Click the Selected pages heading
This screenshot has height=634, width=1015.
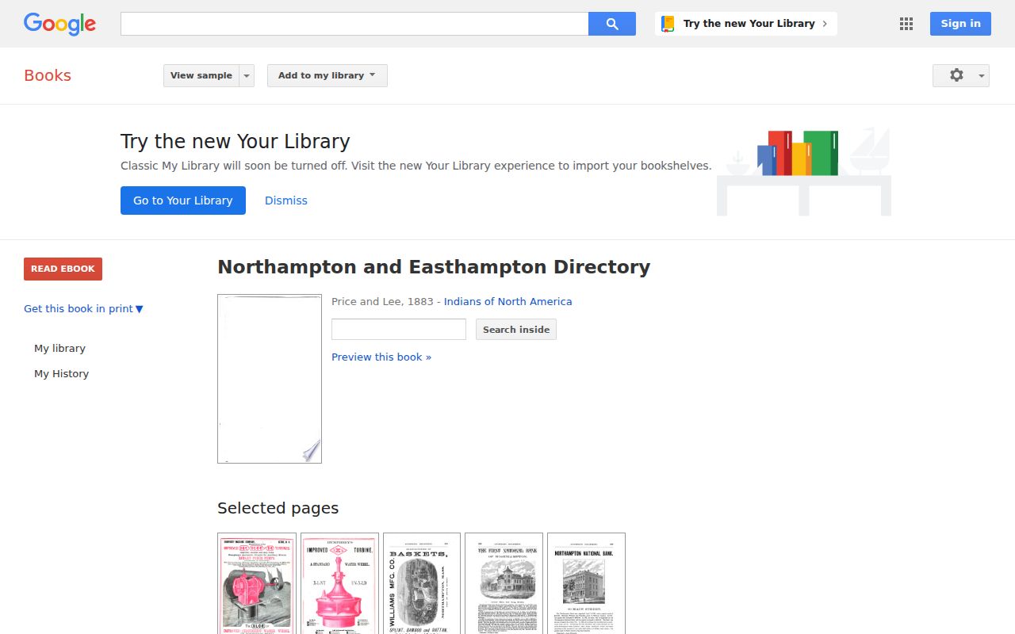pyautogui.click(x=278, y=508)
